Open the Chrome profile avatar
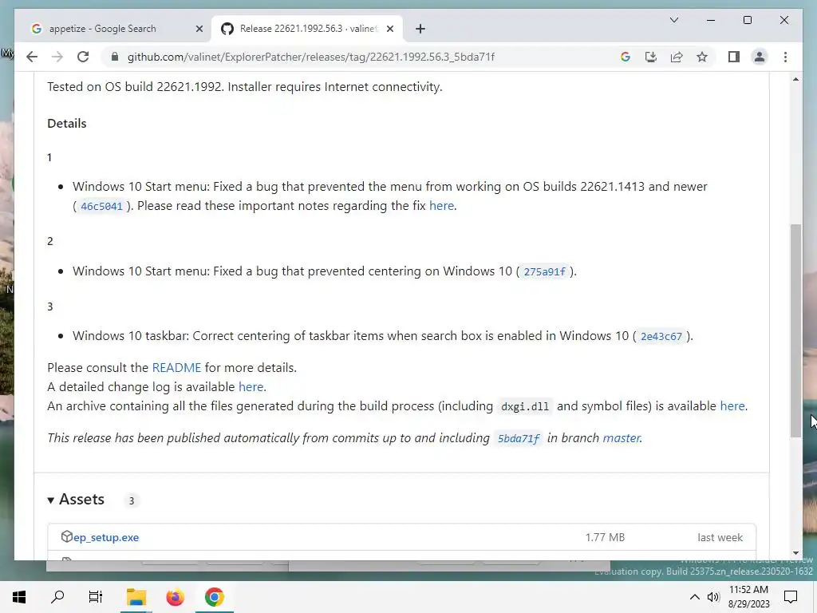Screen dimensions: 817x613 pyautogui.click(x=760, y=57)
